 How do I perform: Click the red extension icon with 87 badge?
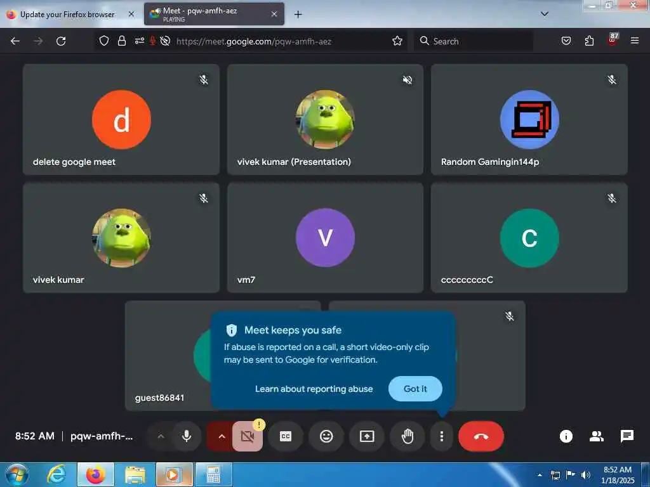[x=613, y=40]
